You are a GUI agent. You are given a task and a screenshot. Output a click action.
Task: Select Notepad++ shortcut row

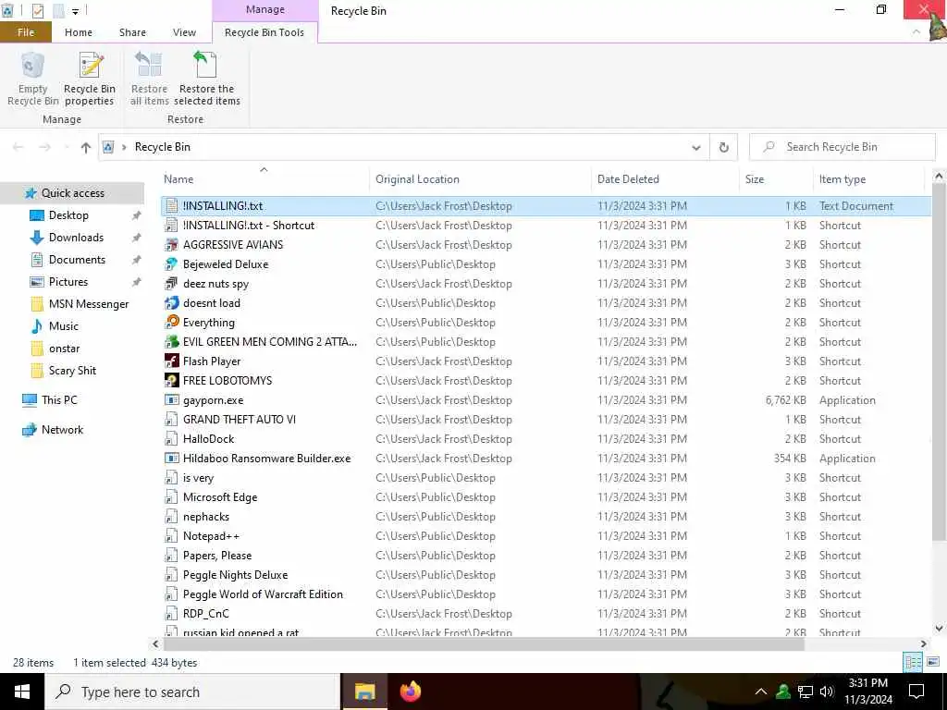pyautogui.click(x=547, y=536)
